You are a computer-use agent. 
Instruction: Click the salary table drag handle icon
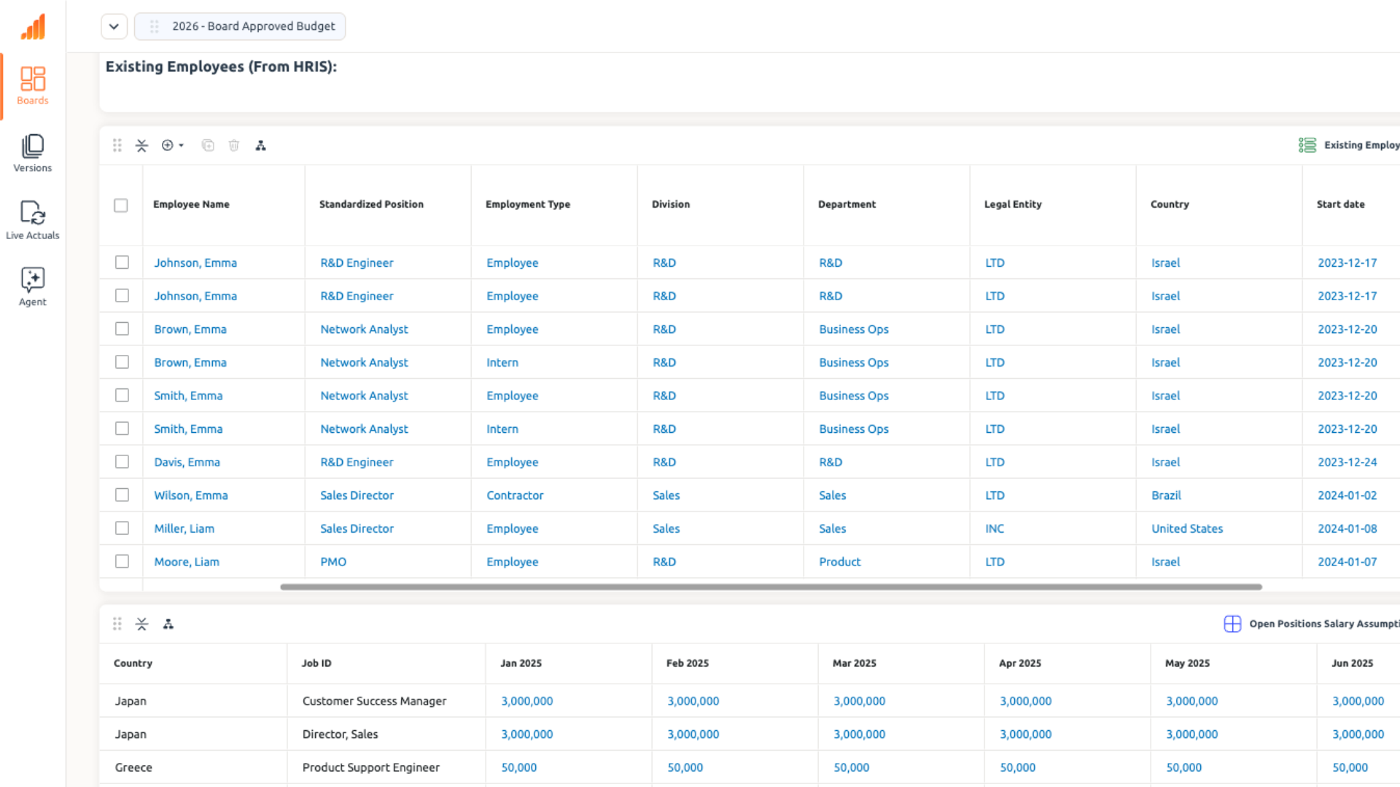(x=117, y=624)
